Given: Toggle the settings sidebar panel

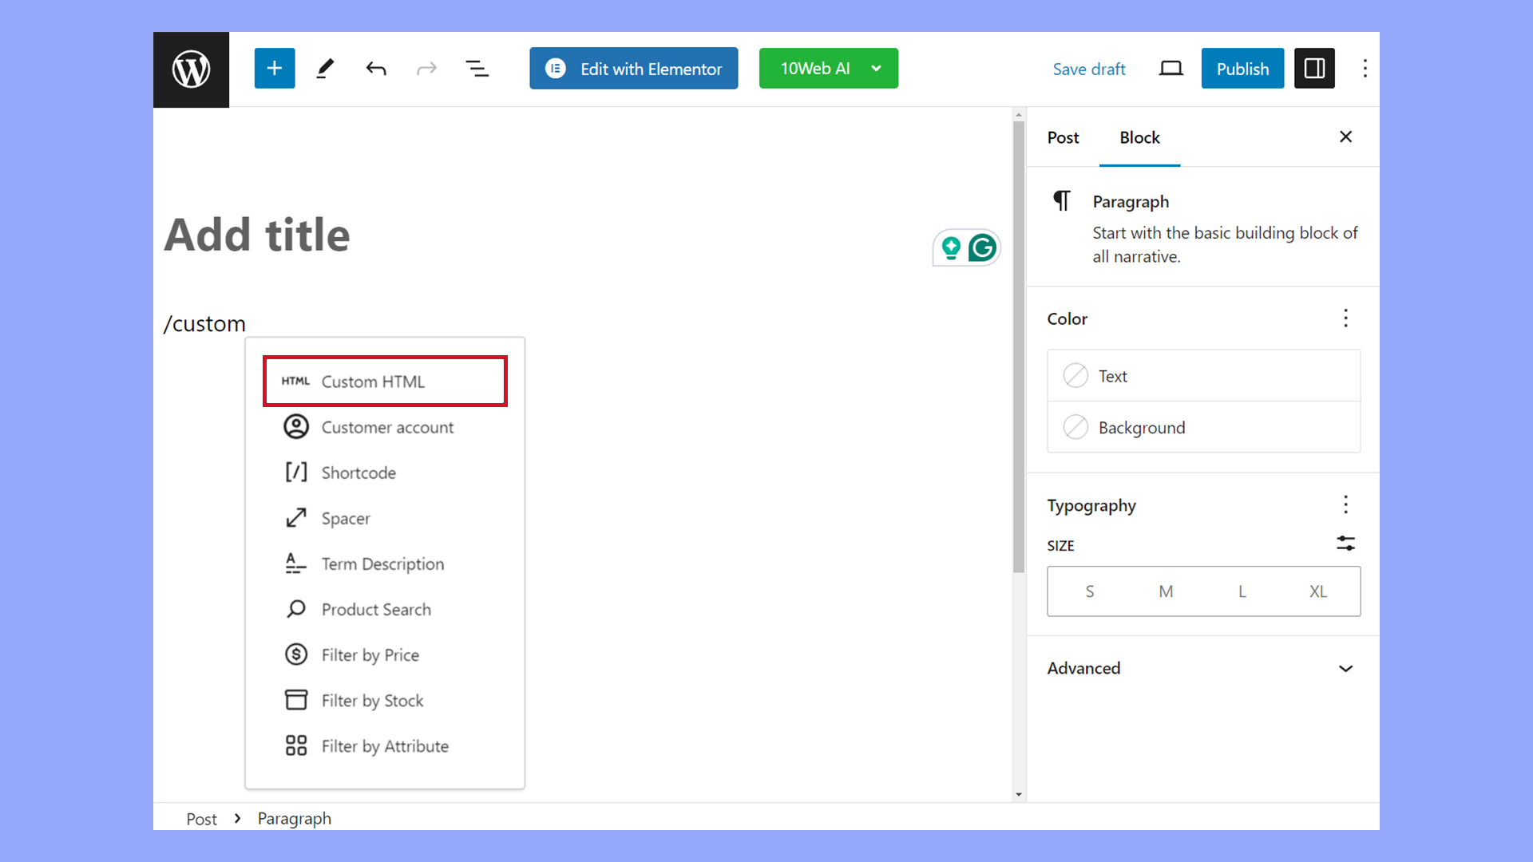Looking at the screenshot, I should (x=1313, y=68).
